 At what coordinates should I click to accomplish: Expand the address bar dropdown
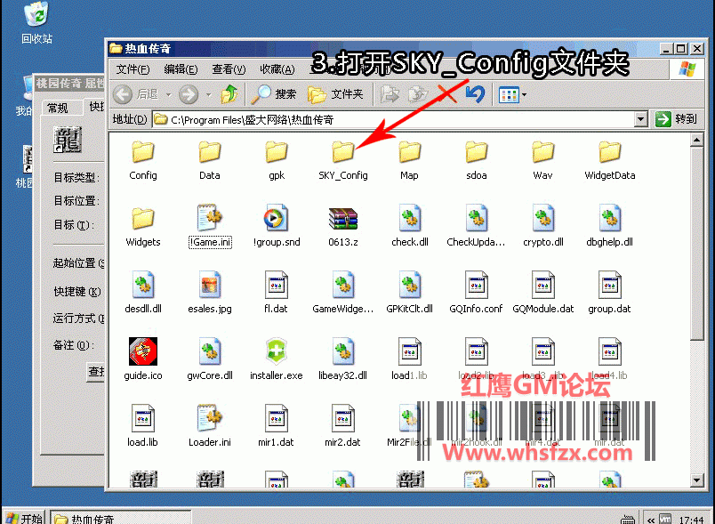pos(640,119)
